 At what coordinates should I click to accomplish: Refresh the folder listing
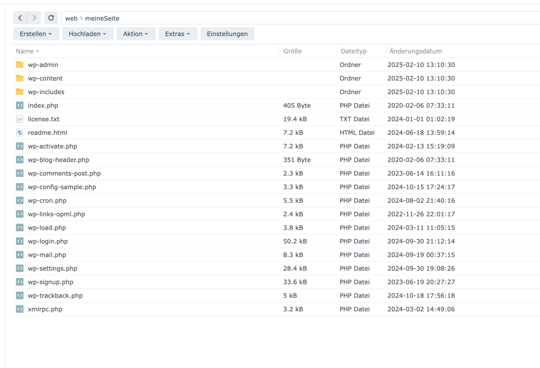(51, 18)
